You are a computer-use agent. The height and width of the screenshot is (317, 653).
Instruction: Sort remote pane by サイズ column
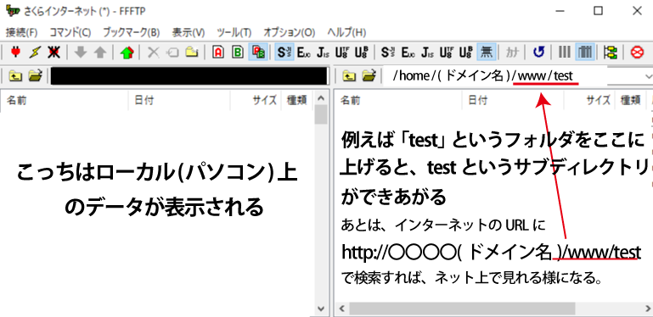click(589, 101)
